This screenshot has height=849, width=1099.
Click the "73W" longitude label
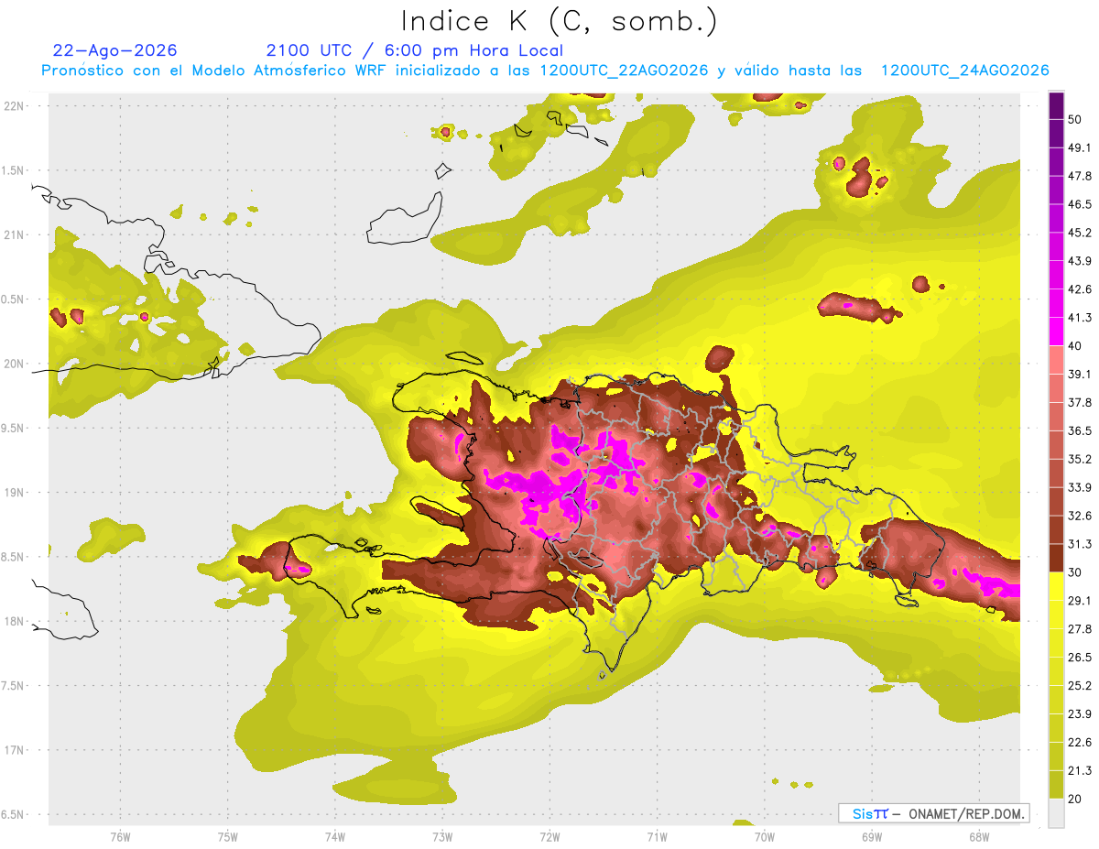click(442, 837)
